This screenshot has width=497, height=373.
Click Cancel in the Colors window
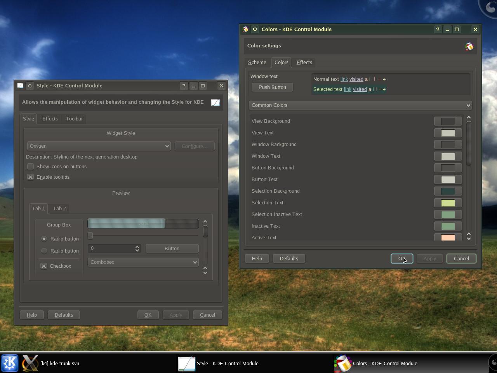click(x=461, y=258)
